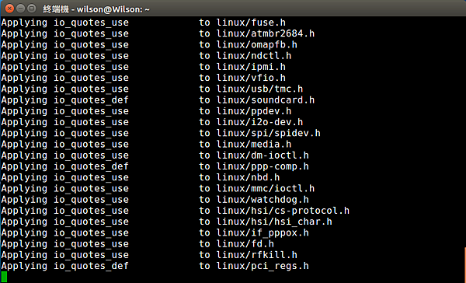Click the linux/if_pppox.h file path

(263, 232)
